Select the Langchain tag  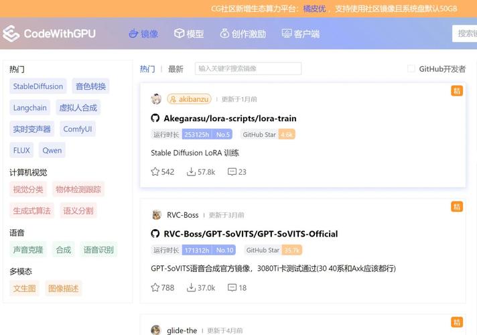point(29,108)
